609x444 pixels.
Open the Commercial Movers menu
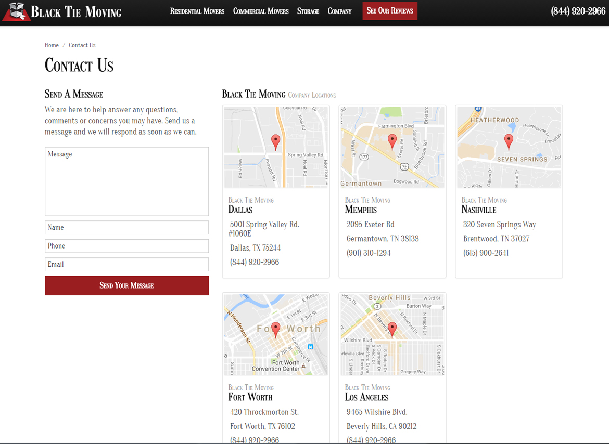point(261,11)
